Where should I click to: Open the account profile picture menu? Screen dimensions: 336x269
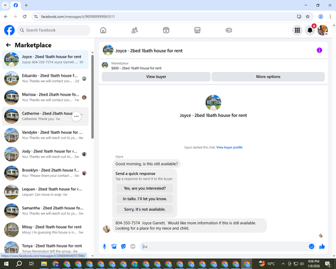click(323, 30)
